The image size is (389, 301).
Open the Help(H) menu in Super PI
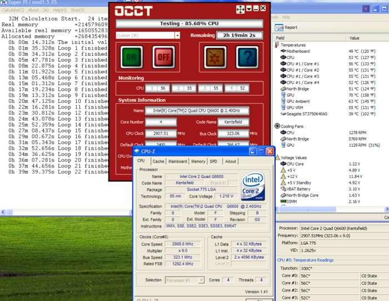pos(60,10)
